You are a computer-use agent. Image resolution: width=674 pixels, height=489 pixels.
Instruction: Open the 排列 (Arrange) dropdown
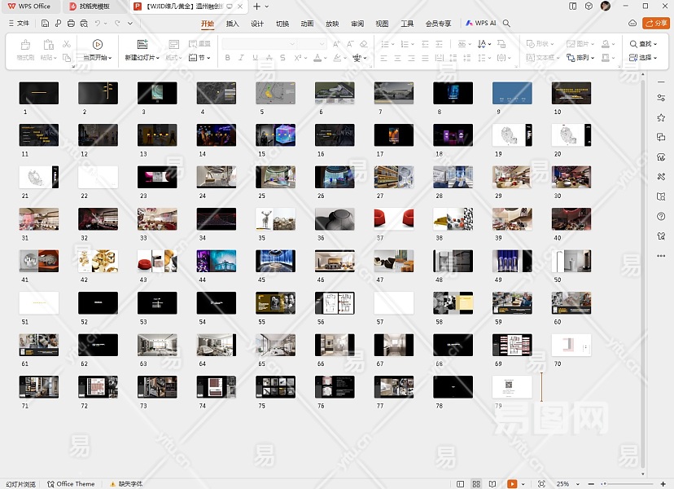(584, 58)
